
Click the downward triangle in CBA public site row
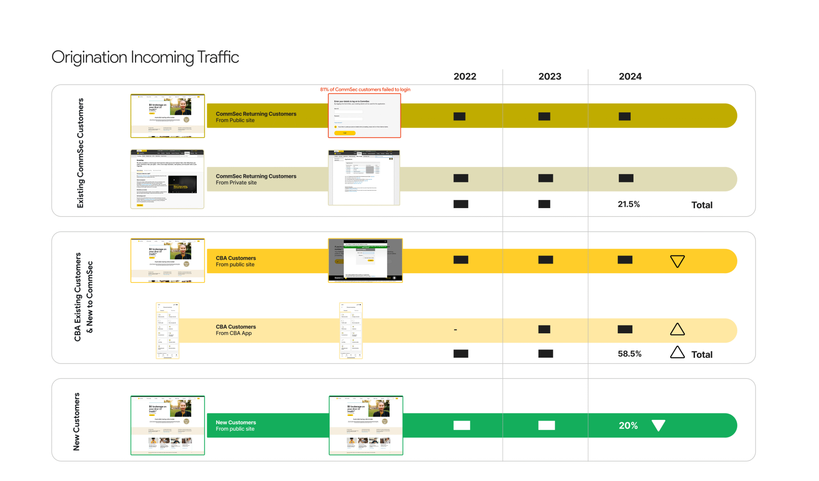click(677, 261)
